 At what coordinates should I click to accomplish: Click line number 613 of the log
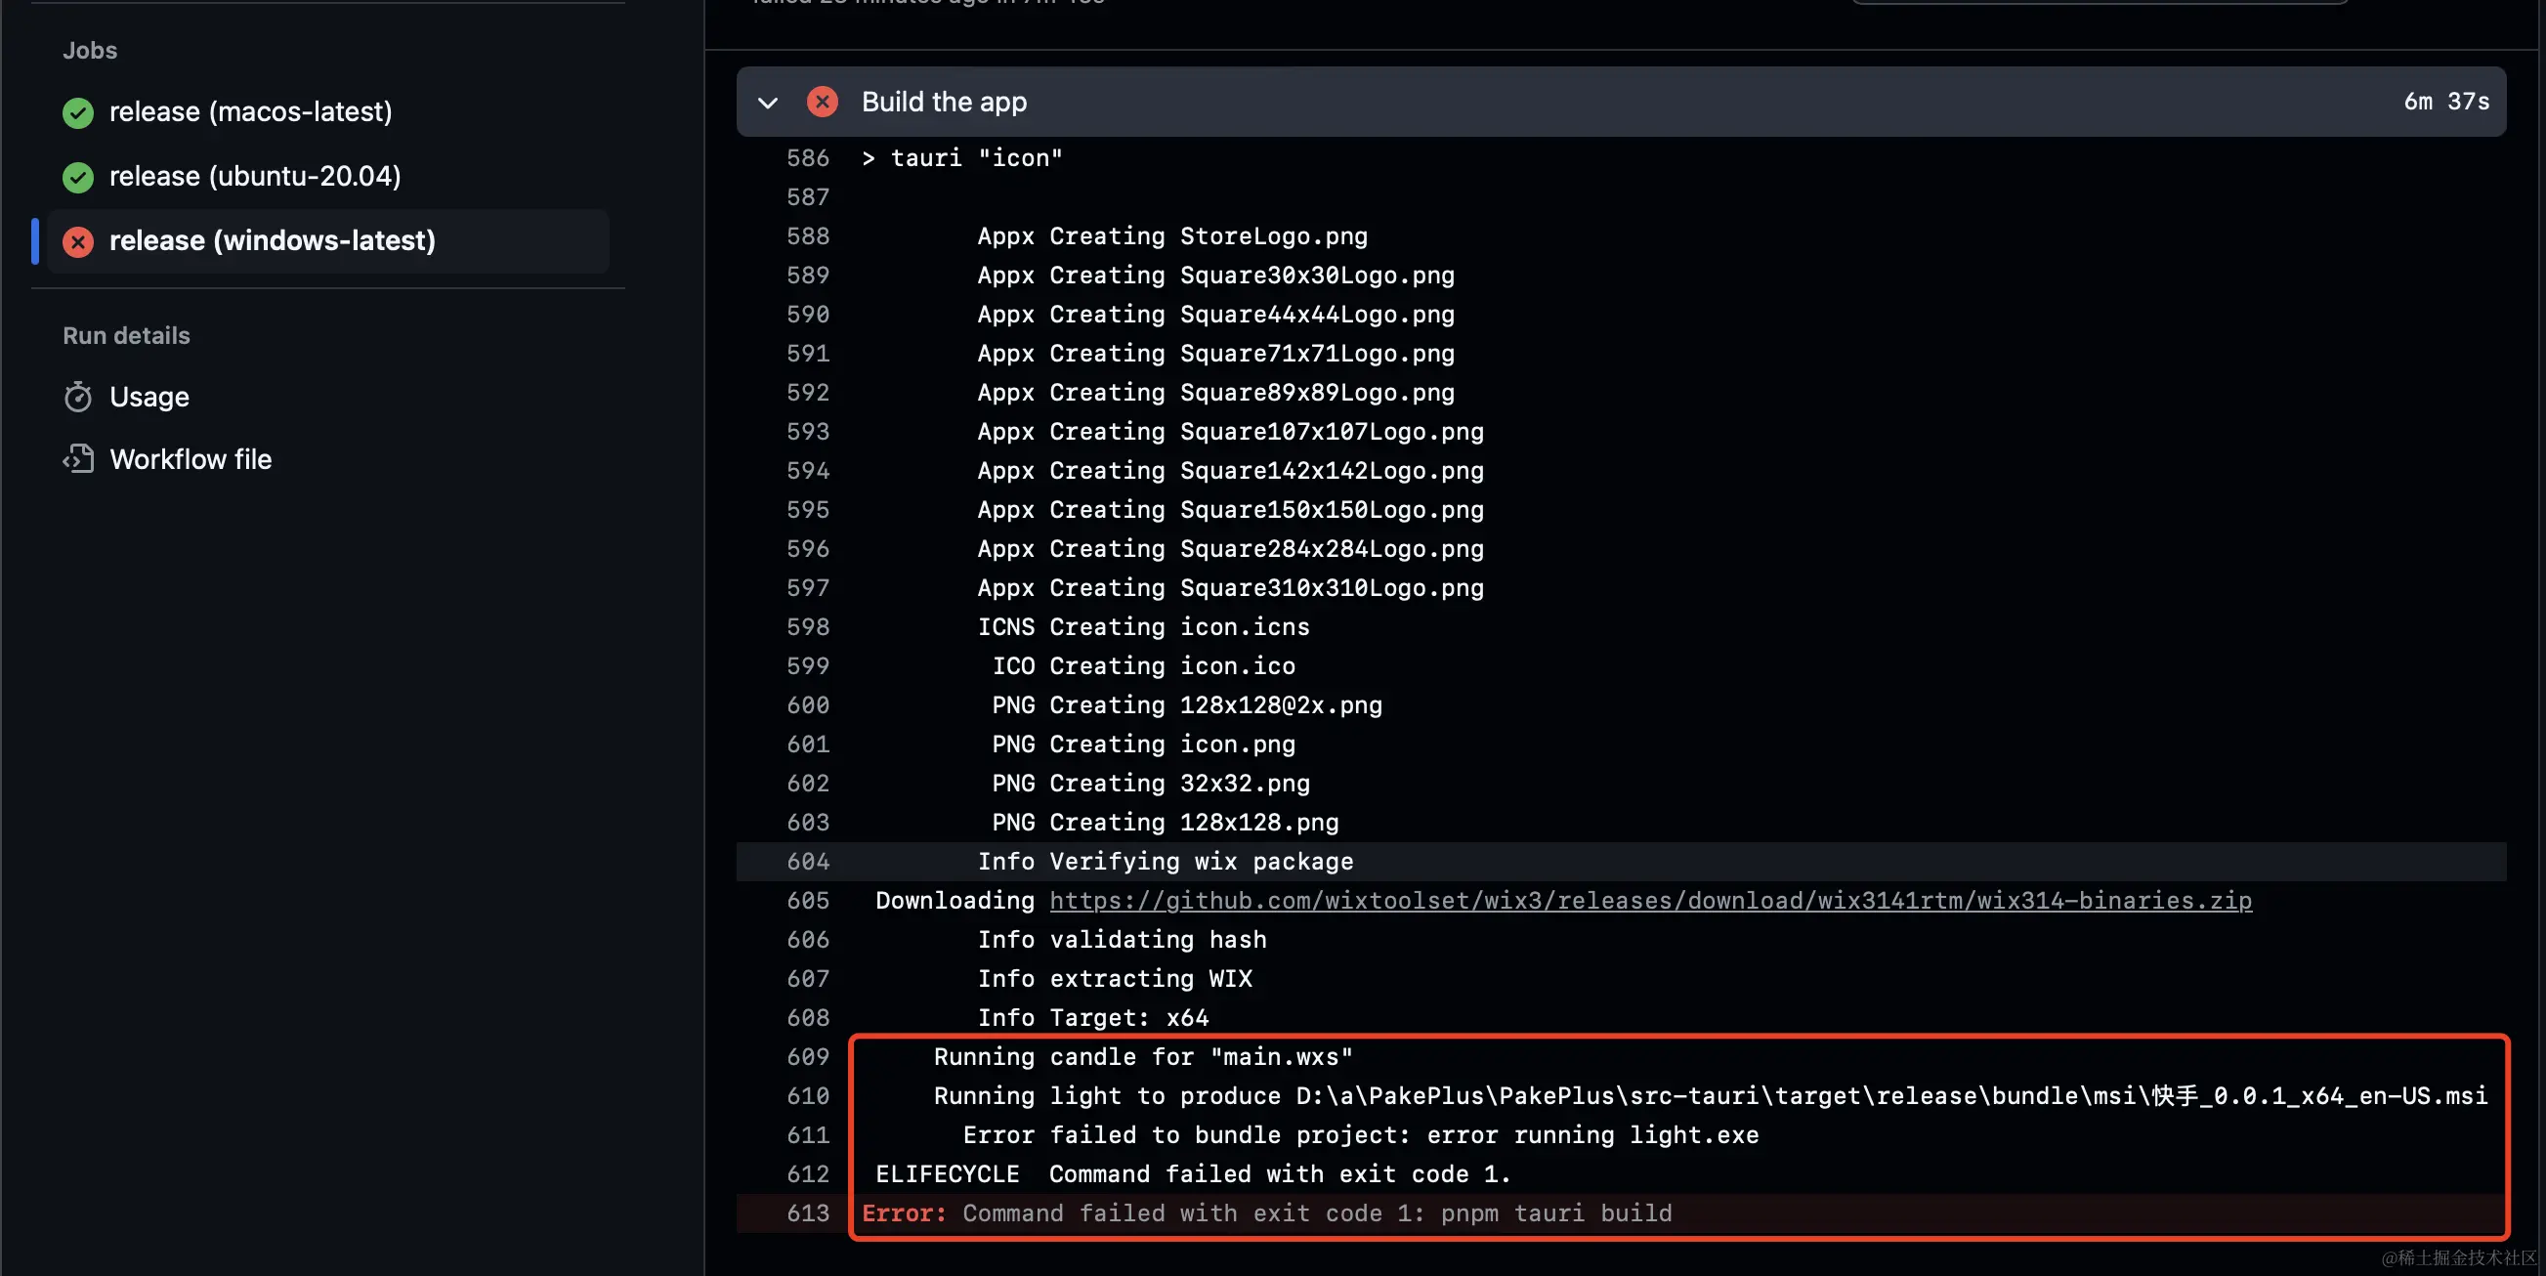click(x=808, y=1213)
